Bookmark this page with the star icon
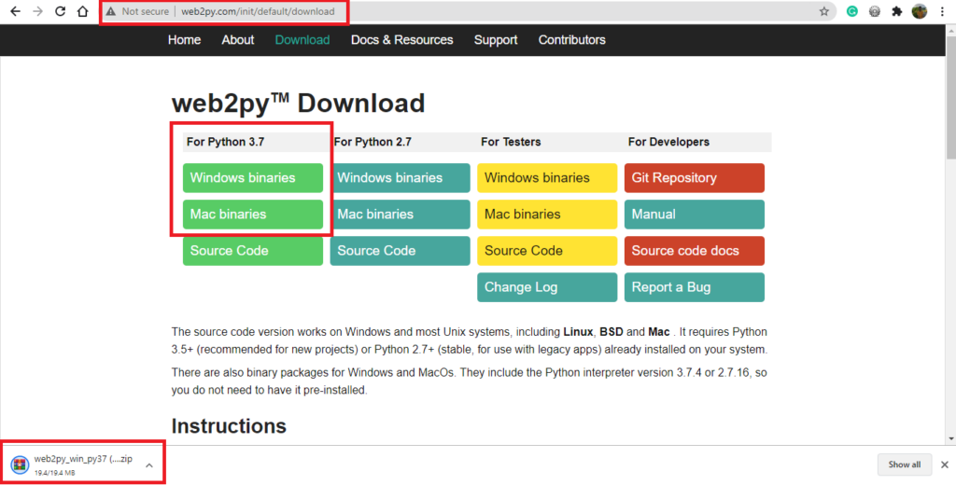956x485 pixels. point(823,12)
